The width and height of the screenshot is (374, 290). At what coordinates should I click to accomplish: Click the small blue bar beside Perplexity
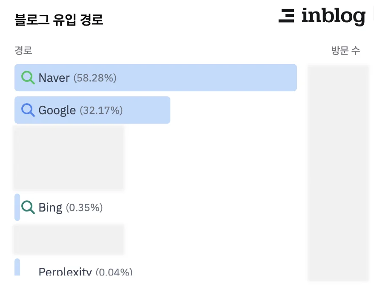[16, 269]
